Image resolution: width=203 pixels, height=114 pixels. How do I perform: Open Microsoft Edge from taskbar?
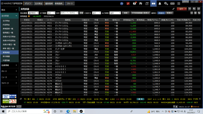pos(68,111)
